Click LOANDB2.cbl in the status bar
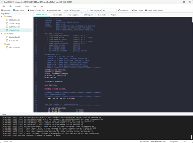Screen dimensions: 193x143 coord(7,142)
